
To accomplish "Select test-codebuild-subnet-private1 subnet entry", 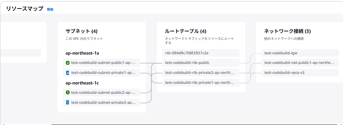I will [x=101, y=73].
